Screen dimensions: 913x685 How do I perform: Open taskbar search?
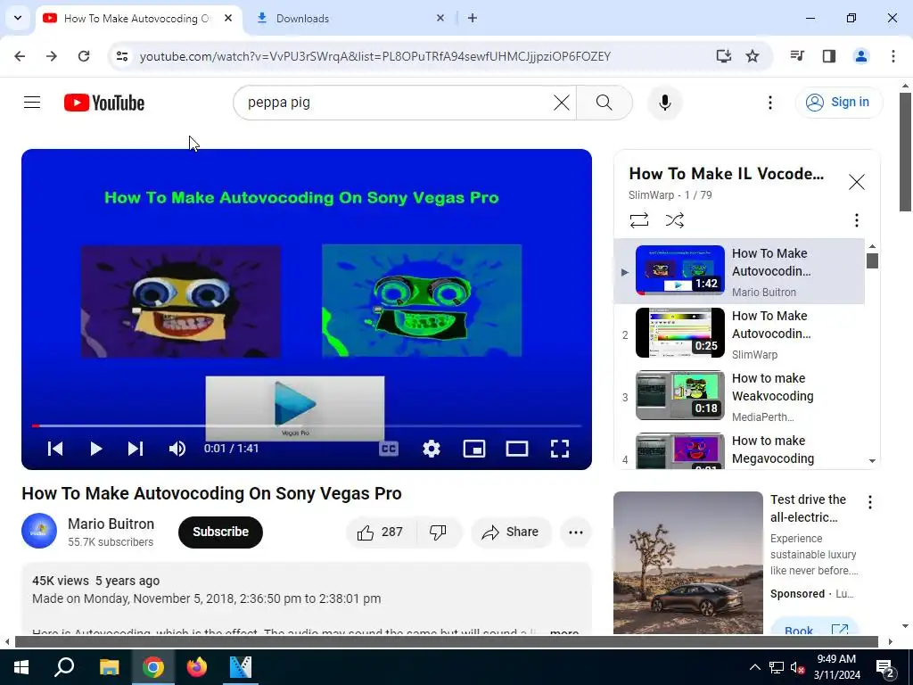tap(64, 667)
